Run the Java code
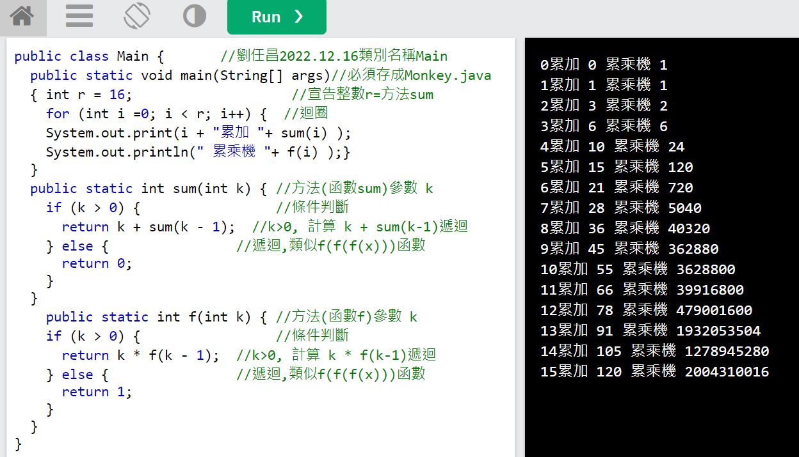799x457 pixels. click(x=277, y=17)
